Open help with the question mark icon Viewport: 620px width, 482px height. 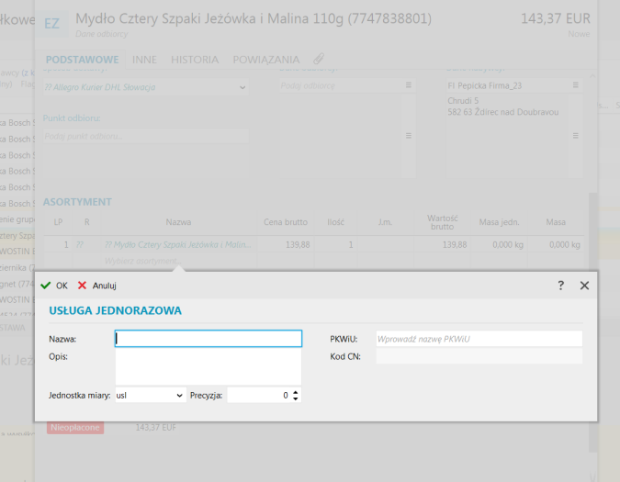560,286
